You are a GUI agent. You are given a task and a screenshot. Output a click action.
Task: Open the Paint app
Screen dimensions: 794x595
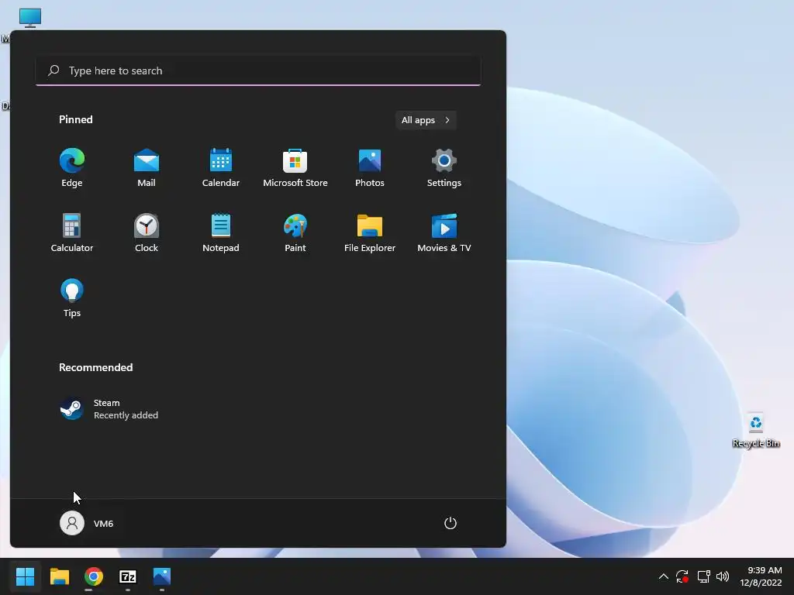point(295,232)
